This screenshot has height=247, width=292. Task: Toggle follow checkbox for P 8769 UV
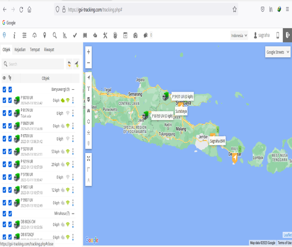[10, 139]
